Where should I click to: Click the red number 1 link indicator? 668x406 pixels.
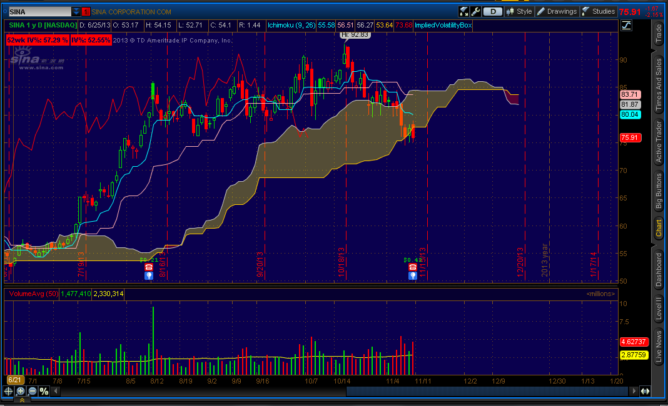click(x=86, y=12)
